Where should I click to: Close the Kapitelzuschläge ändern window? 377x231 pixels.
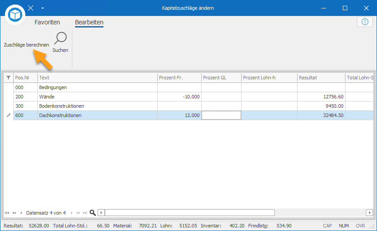[366, 8]
